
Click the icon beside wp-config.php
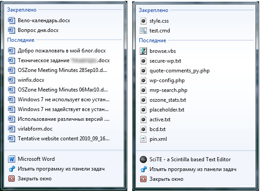[143, 80]
